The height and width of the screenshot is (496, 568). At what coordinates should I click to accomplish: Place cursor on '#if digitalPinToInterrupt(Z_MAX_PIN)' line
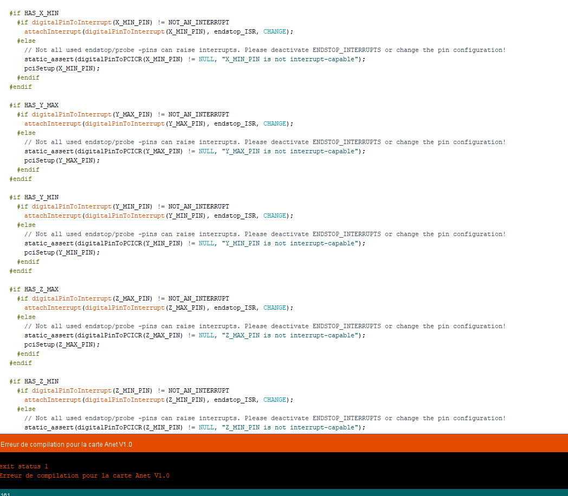point(123,298)
